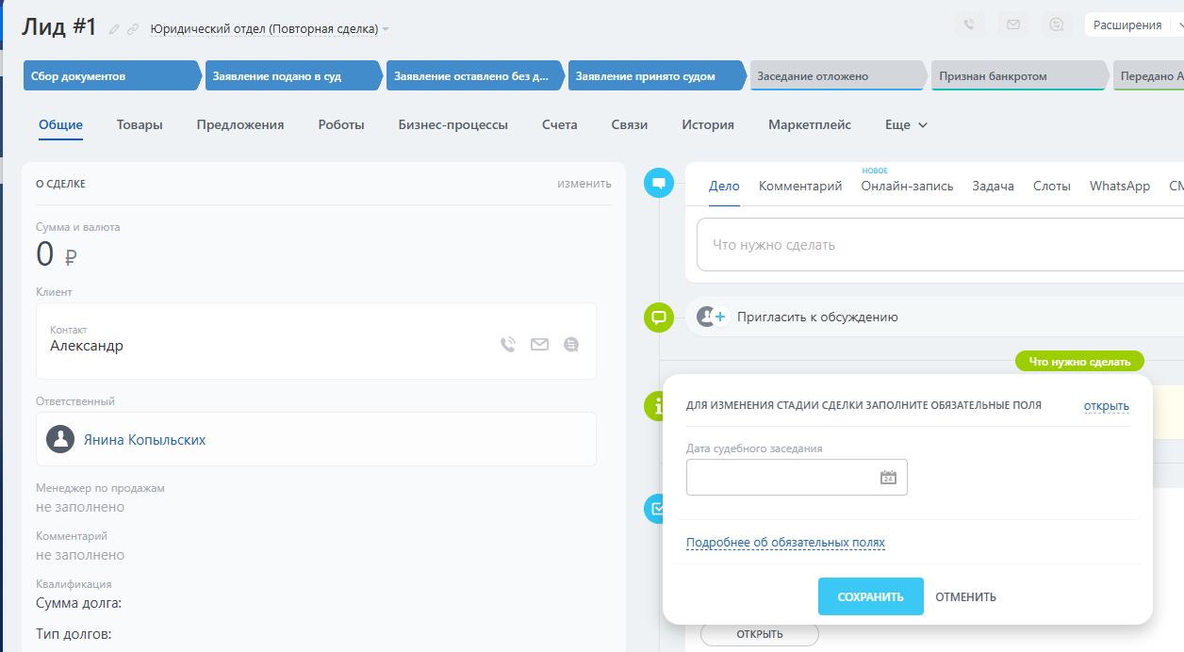Click the chat icon in the top header

(x=1057, y=25)
